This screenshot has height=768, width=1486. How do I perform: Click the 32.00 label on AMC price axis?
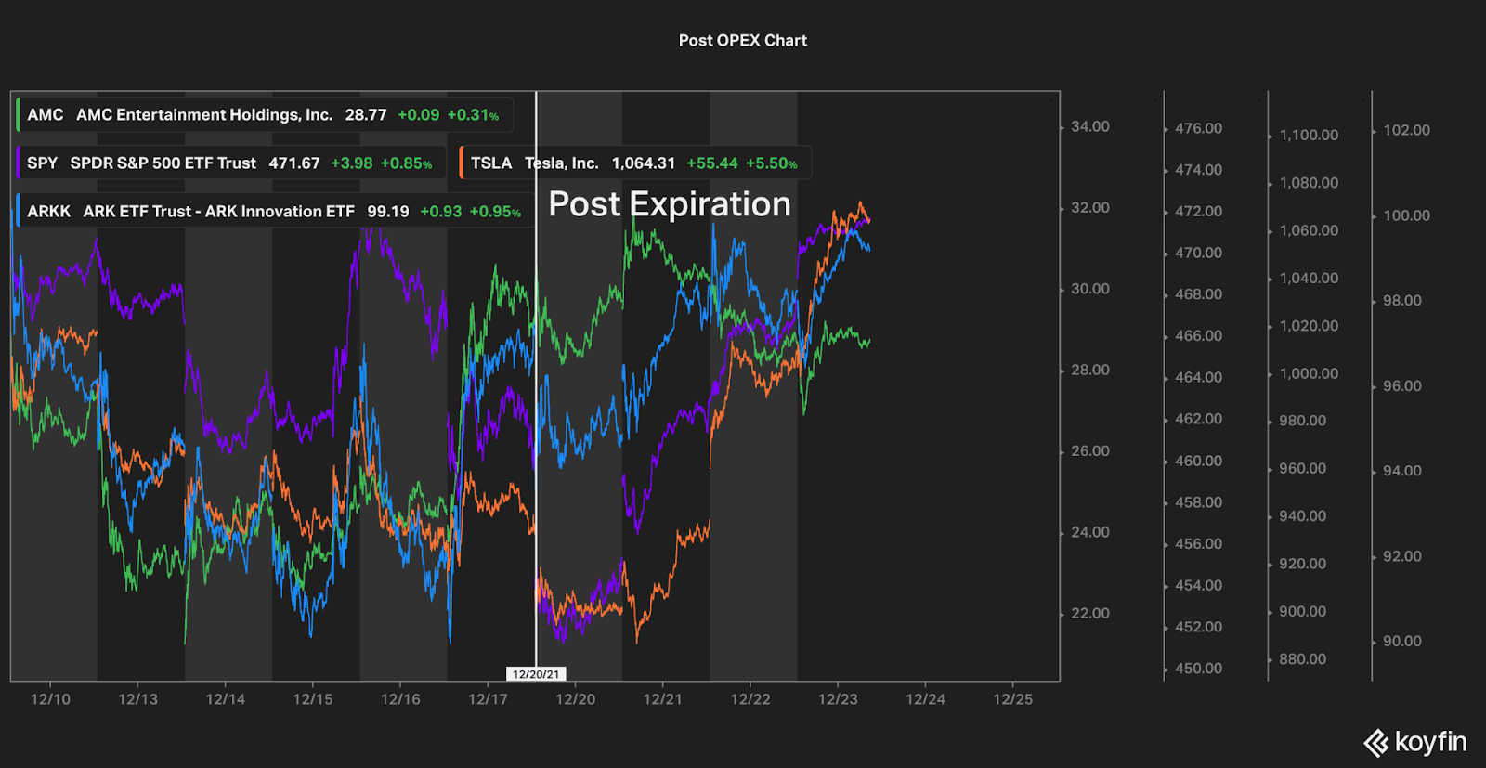1090,208
